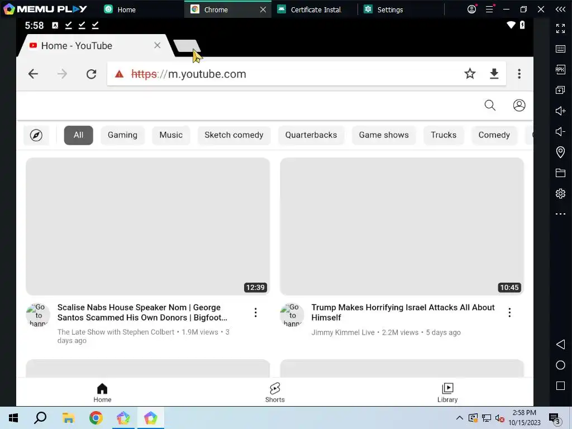Collapse the MEmu sidebar arrows
The height and width of the screenshot is (429, 572).
(x=560, y=9)
